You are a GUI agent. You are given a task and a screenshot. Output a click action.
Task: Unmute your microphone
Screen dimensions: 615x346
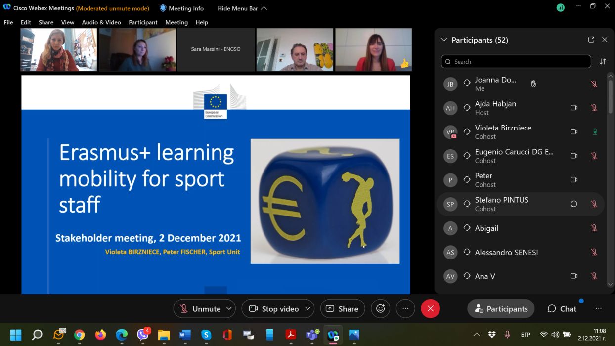[x=200, y=309]
